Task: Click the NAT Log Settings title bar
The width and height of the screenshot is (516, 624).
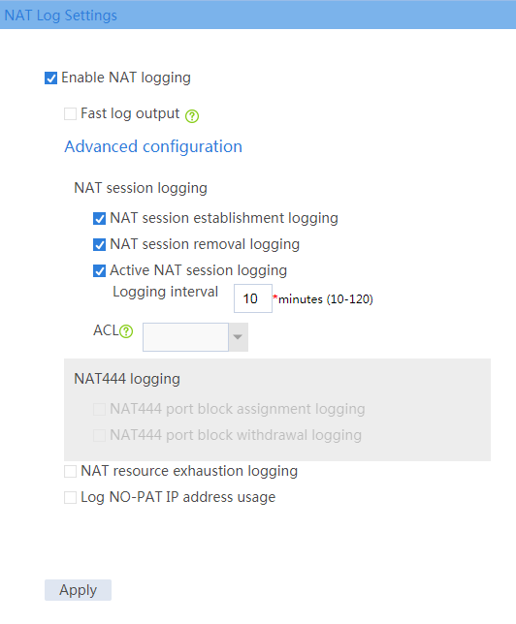Action: coord(258,15)
